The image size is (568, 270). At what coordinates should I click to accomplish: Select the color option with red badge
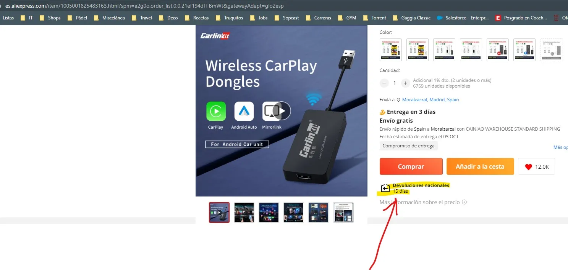(x=497, y=50)
